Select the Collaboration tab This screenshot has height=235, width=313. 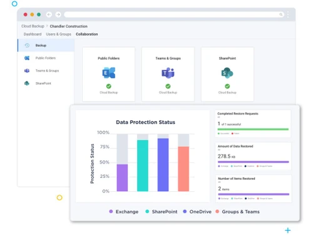[87, 34]
